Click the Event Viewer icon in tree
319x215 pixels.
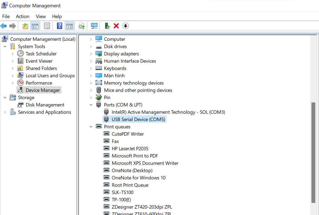[x=20, y=61]
